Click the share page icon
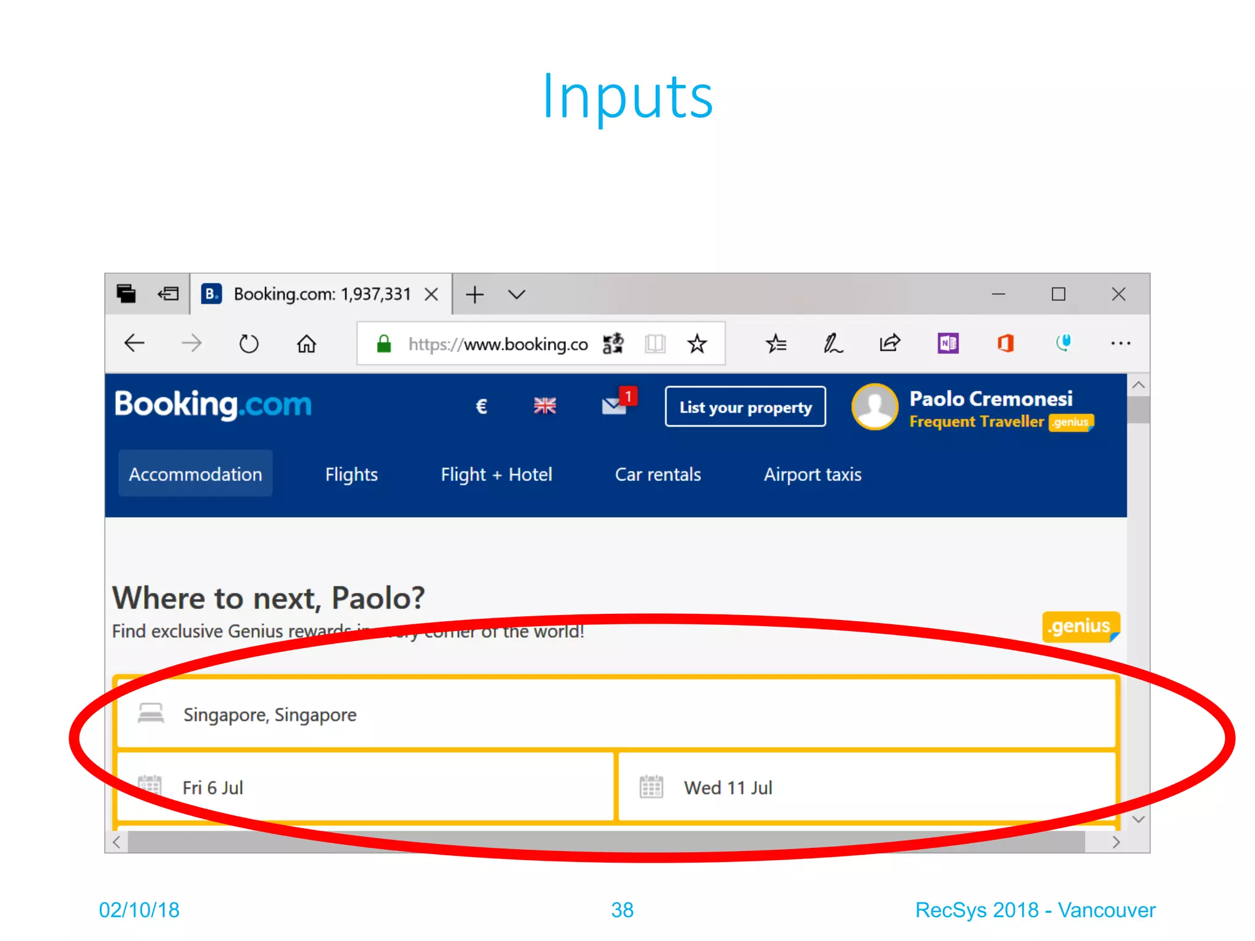This screenshot has width=1255, height=941. tap(890, 342)
